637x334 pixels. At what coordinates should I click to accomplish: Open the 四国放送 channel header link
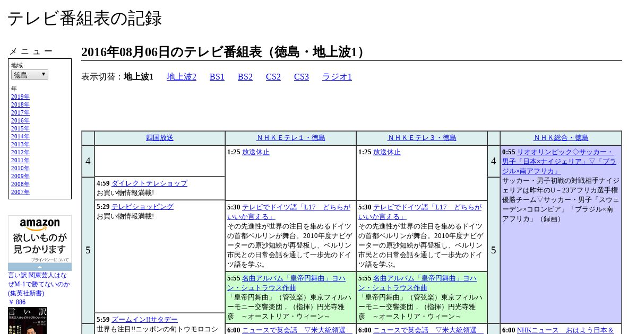pos(160,138)
